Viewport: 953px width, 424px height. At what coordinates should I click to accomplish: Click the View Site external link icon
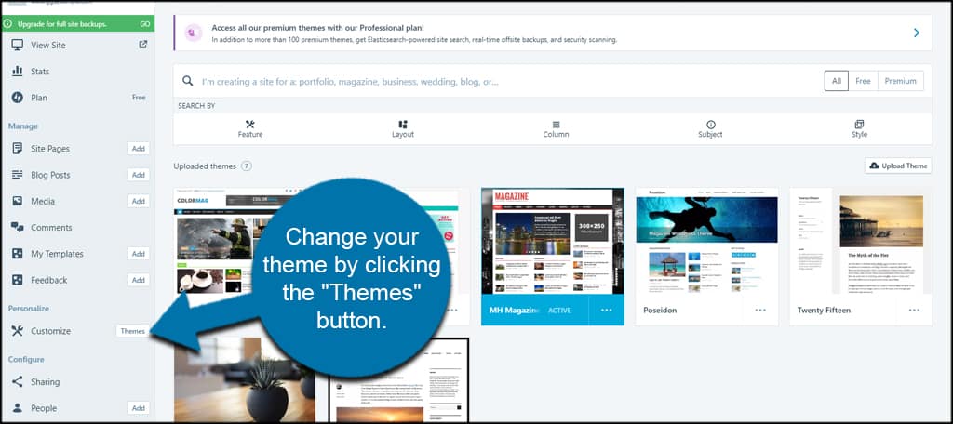point(142,45)
